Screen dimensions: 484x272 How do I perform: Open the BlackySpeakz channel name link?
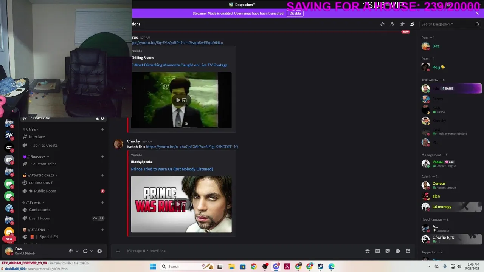[x=142, y=162]
